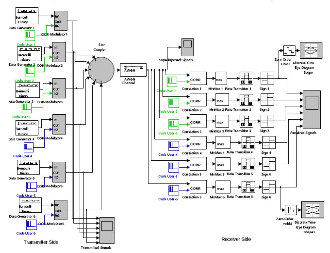Select the Zero-Order Hold4 block
330x253 pixels.
[291, 210]
